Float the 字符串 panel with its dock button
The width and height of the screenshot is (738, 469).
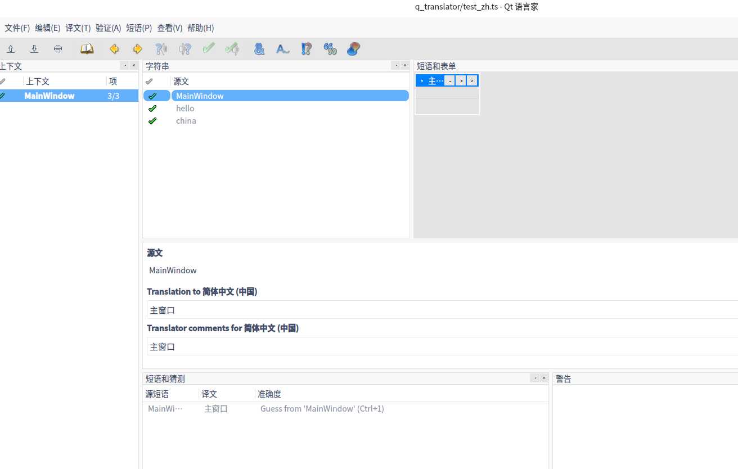coord(395,65)
